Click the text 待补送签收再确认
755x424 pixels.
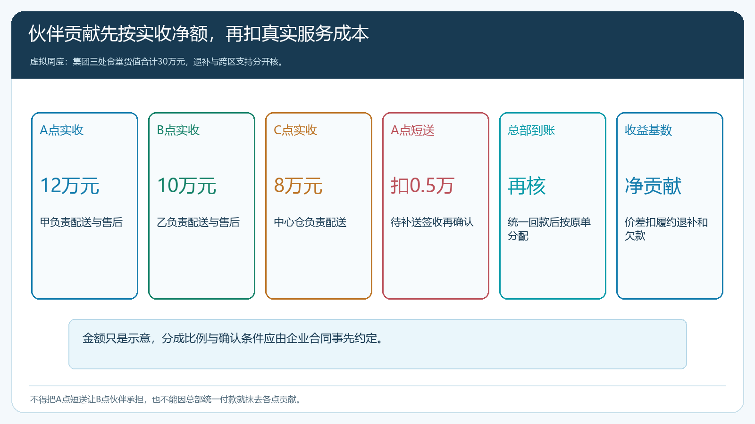[x=432, y=222]
